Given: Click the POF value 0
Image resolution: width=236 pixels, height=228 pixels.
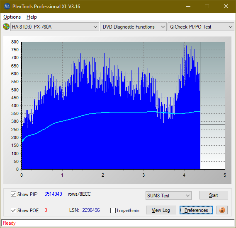Looking at the screenshot, I should pos(46,210).
